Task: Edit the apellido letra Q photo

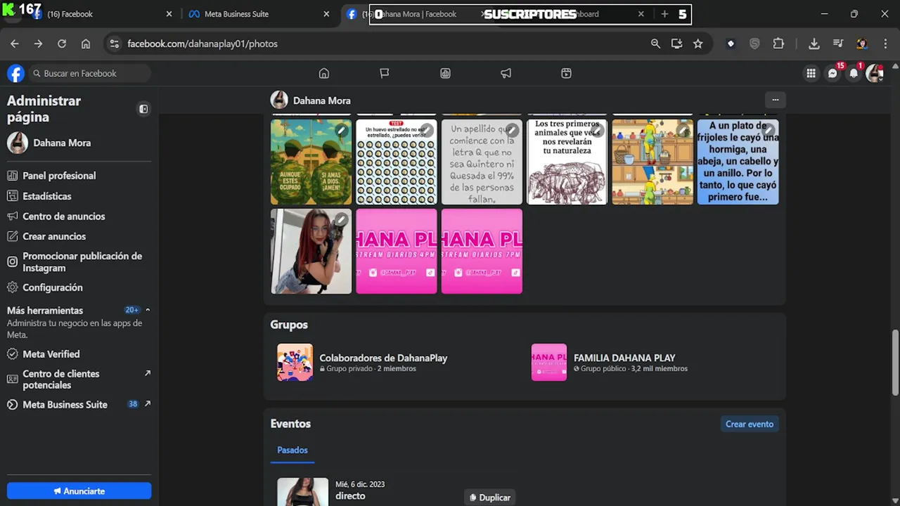Action: (x=513, y=130)
